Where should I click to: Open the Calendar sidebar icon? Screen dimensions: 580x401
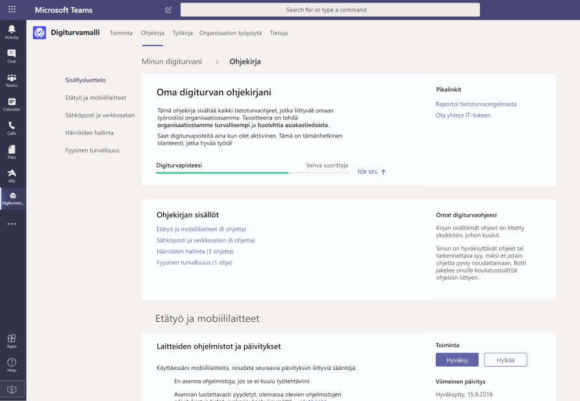(x=12, y=104)
